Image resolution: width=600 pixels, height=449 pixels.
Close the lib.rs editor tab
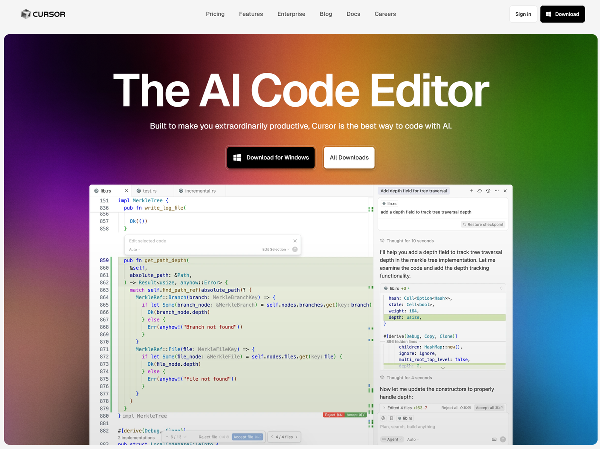[126, 191]
